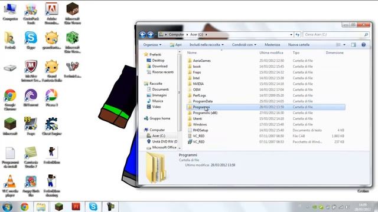Open Camtasia Studio 7 desktop shortcut

[31, 157]
